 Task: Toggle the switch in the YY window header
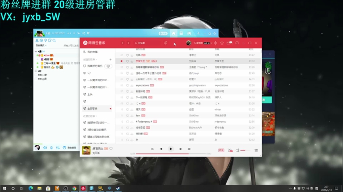coord(163,33)
